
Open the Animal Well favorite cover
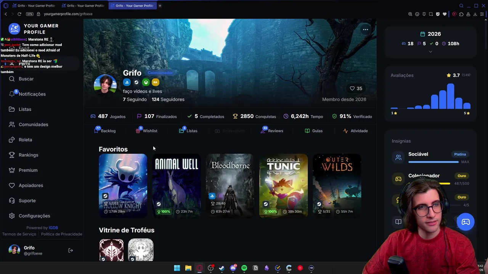(x=177, y=186)
